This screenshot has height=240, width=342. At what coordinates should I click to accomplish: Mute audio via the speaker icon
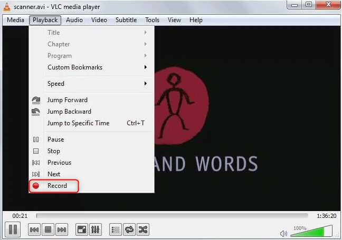click(283, 233)
